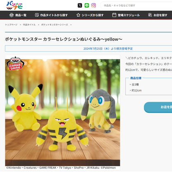Click the release date banner 2024年7月25日

108,48
